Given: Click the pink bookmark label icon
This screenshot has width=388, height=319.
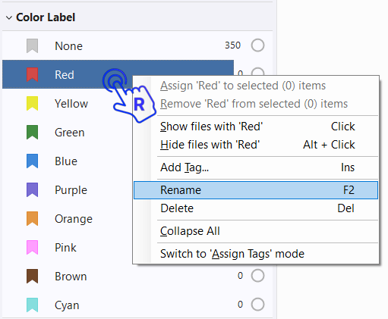Looking at the screenshot, I should tap(32, 248).
